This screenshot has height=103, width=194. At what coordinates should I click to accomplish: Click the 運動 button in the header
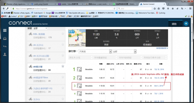tap(174, 24)
